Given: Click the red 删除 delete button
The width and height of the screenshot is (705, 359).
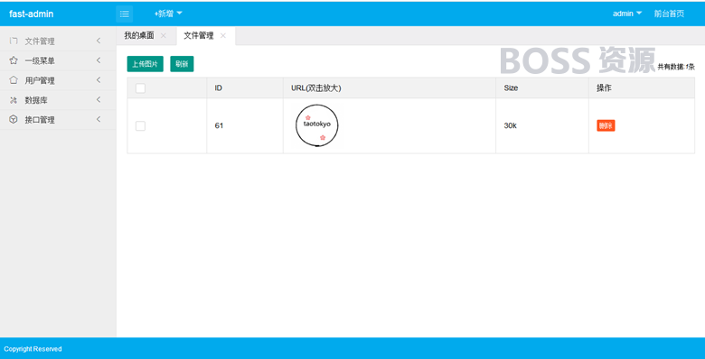Looking at the screenshot, I should point(606,125).
